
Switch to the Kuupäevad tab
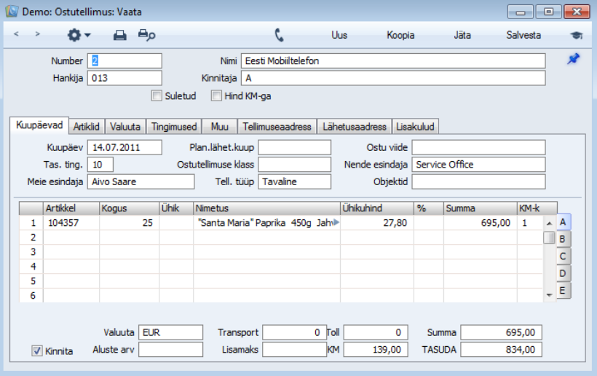39,125
